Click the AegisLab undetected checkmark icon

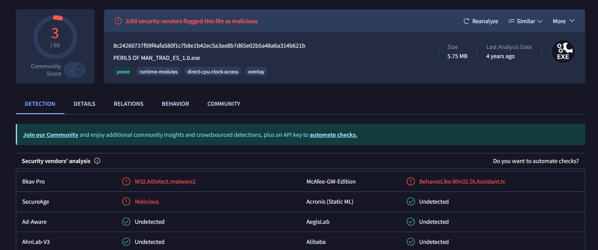pos(411,222)
